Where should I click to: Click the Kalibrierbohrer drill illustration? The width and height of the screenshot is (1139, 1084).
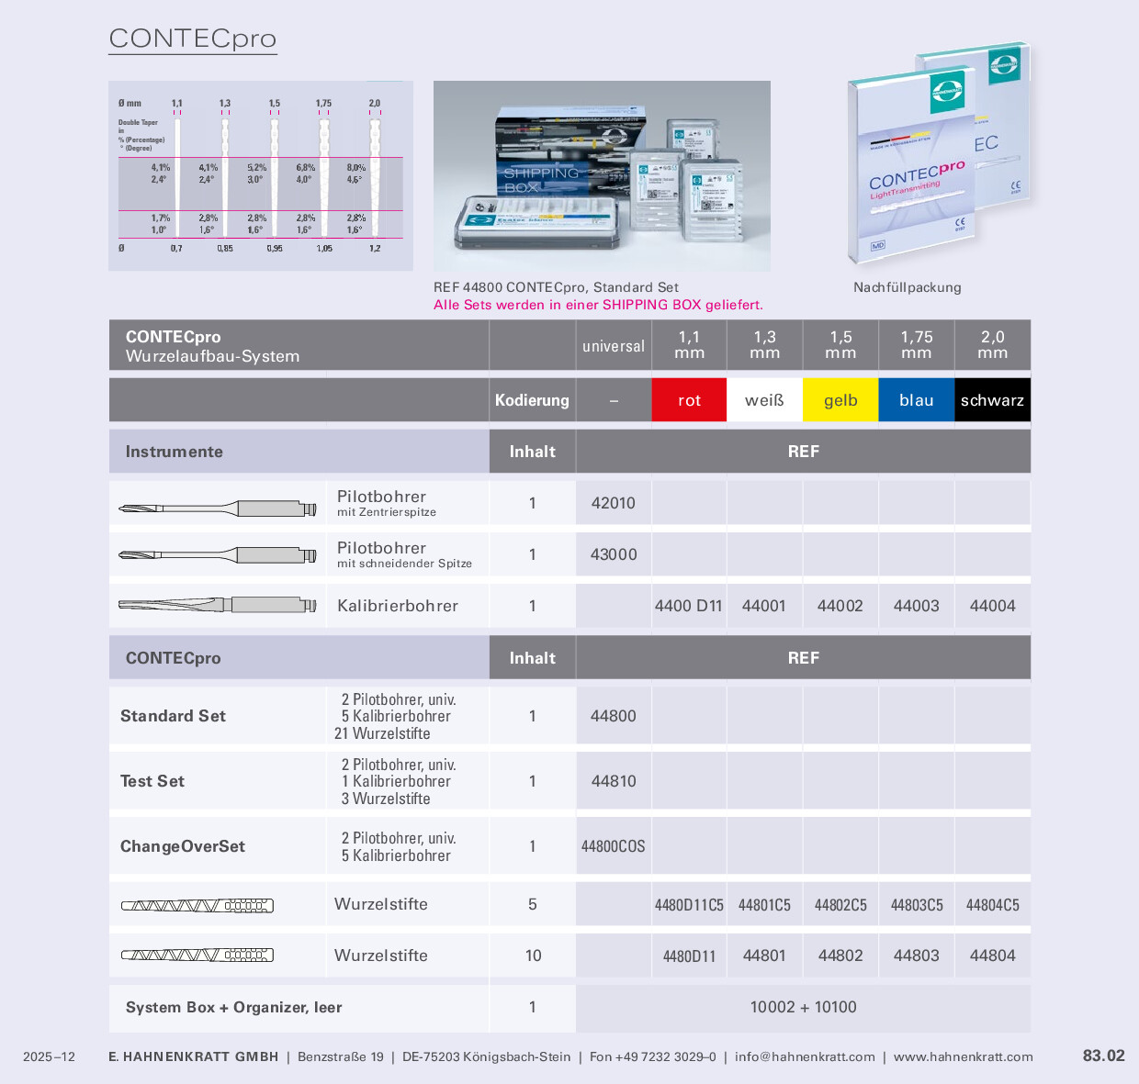[218, 605]
